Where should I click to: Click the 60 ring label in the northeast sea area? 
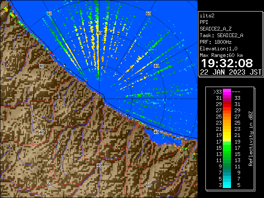click(x=148, y=13)
